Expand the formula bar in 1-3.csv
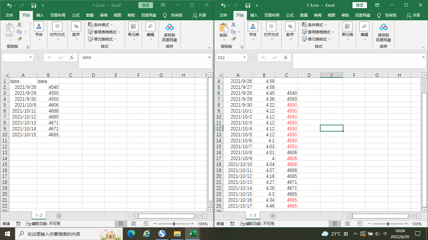428x240 pixels. click(424, 57)
